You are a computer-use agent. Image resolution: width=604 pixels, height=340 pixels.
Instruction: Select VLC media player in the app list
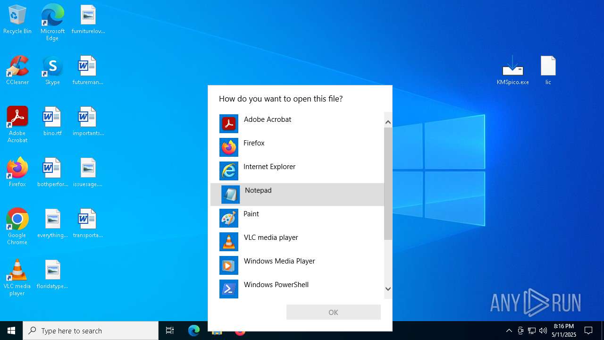click(x=297, y=242)
